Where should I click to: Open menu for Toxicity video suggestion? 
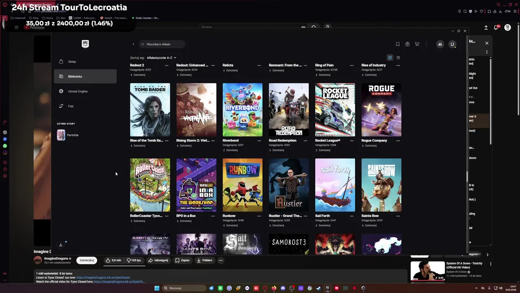coord(490,264)
